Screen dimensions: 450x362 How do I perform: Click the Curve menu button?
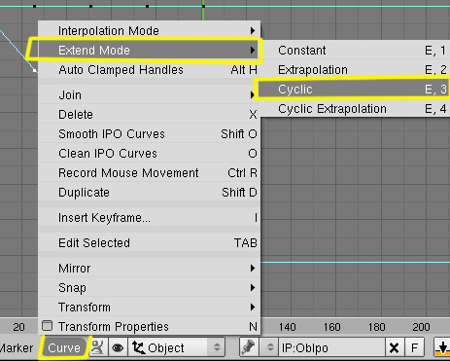point(64,347)
